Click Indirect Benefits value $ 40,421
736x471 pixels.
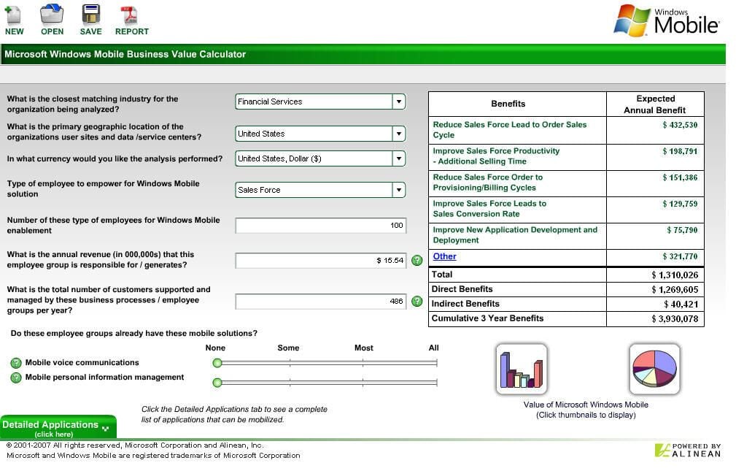(681, 304)
